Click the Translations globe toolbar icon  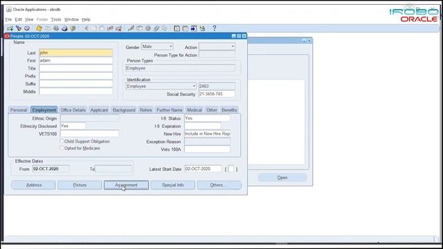click(147, 28)
